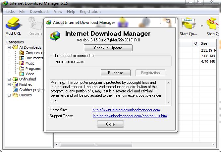Click the Queues folder icon

coord(15,95)
